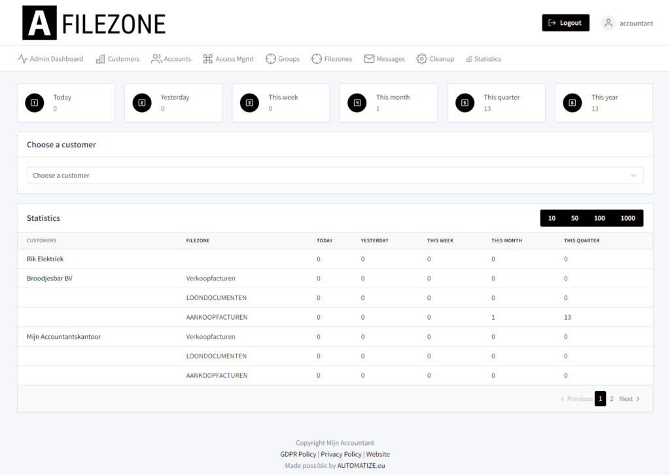Click the Access Mgmt command icon
Screen dimensions: 670x475
(x=207, y=58)
